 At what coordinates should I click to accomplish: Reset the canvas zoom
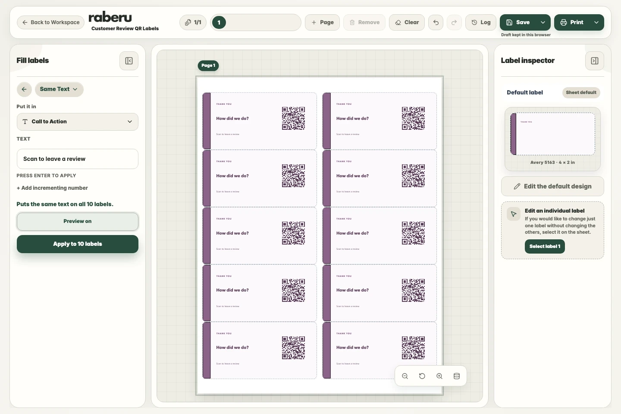click(x=422, y=376)
